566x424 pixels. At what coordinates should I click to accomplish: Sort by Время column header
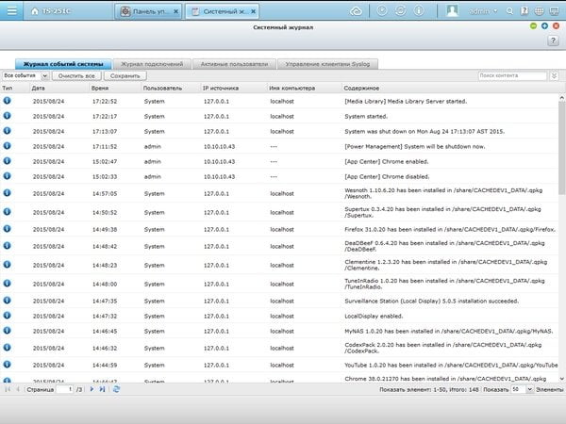click(115, 88)
